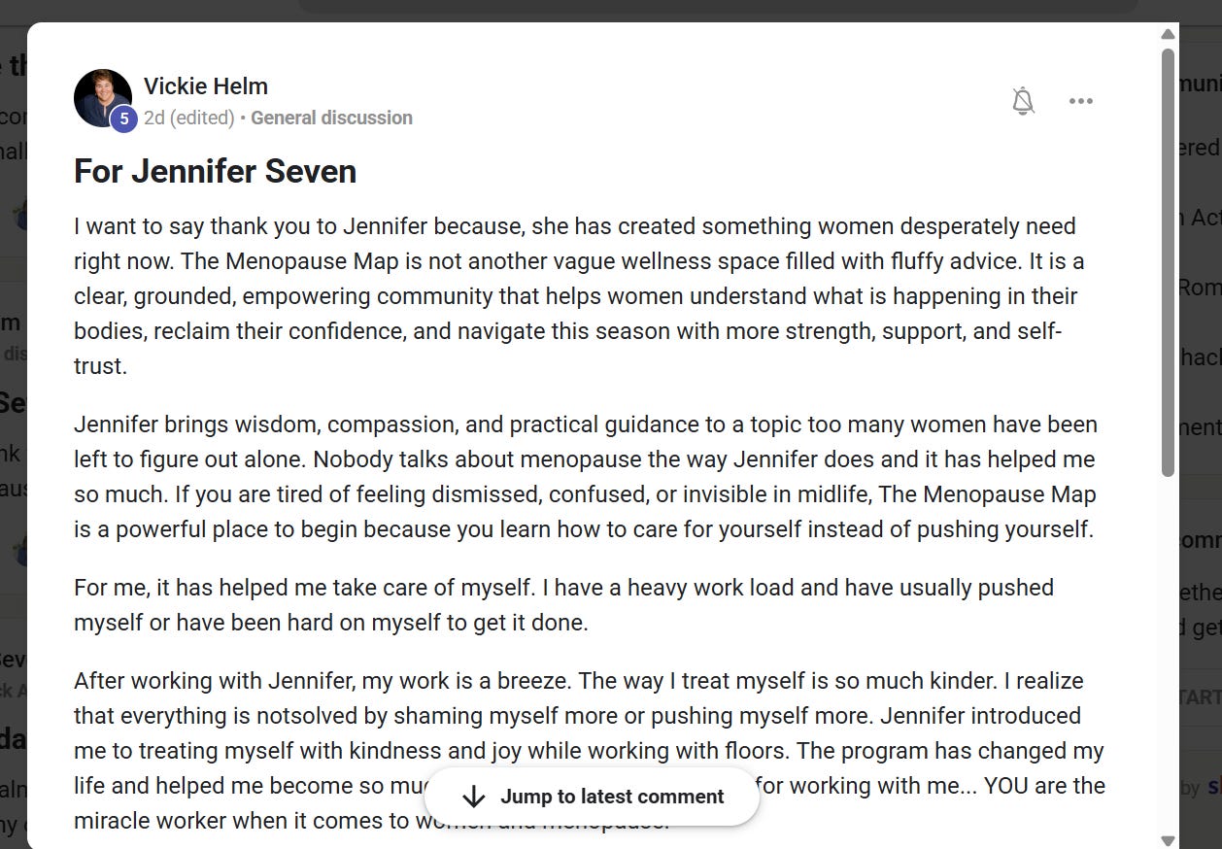Screen dimensions: 1222x849
Task: Toggle the post notification bell icon
Action: [1023, 101]
